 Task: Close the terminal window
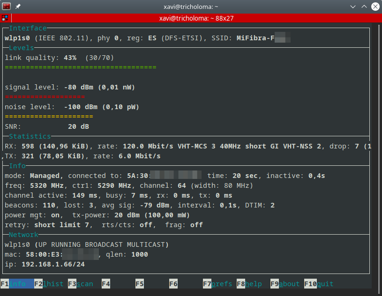(x=375, y=7)
